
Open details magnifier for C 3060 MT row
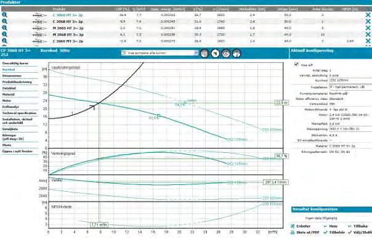pyautogui.click(x=4, y=41)
